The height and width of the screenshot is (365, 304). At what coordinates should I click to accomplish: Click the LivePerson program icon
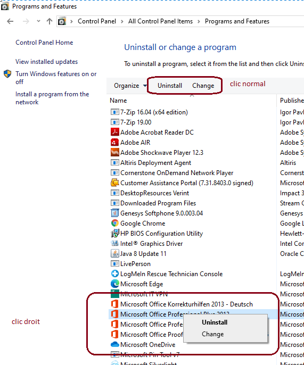(114, 263)
